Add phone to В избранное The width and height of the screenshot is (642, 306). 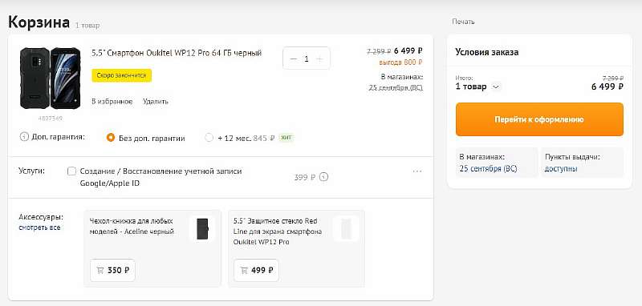pos(112,101)
